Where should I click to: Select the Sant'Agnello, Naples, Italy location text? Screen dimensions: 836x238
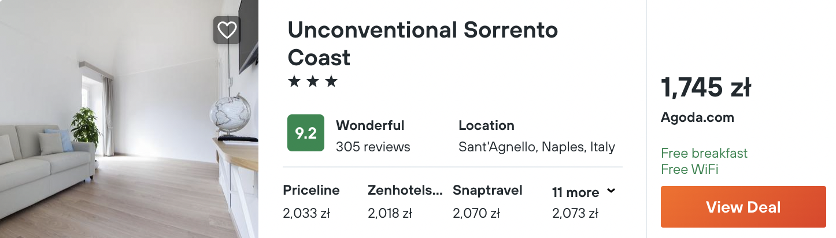tap(537, 147)
